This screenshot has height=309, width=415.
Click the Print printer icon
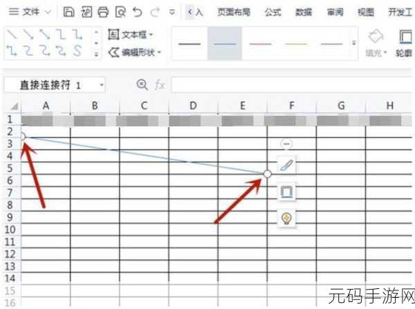[x=103, y=12]
